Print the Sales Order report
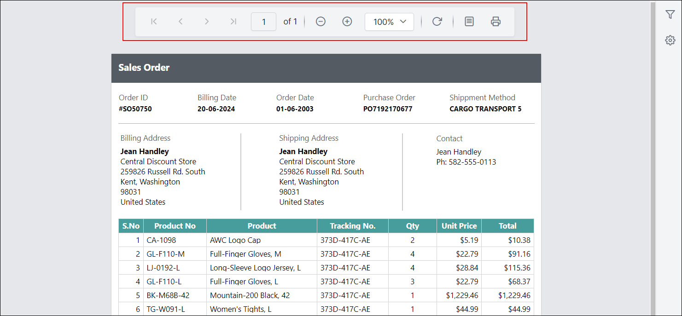This screenshot has height=316, width=682. coord(495,21)
